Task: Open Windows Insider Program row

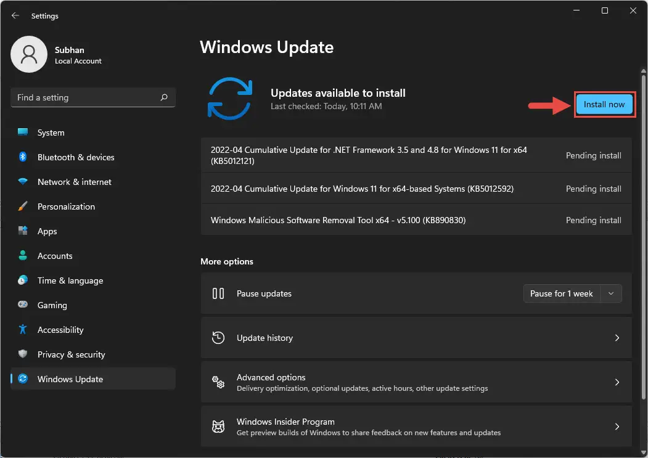Action: tap(416, 426)
